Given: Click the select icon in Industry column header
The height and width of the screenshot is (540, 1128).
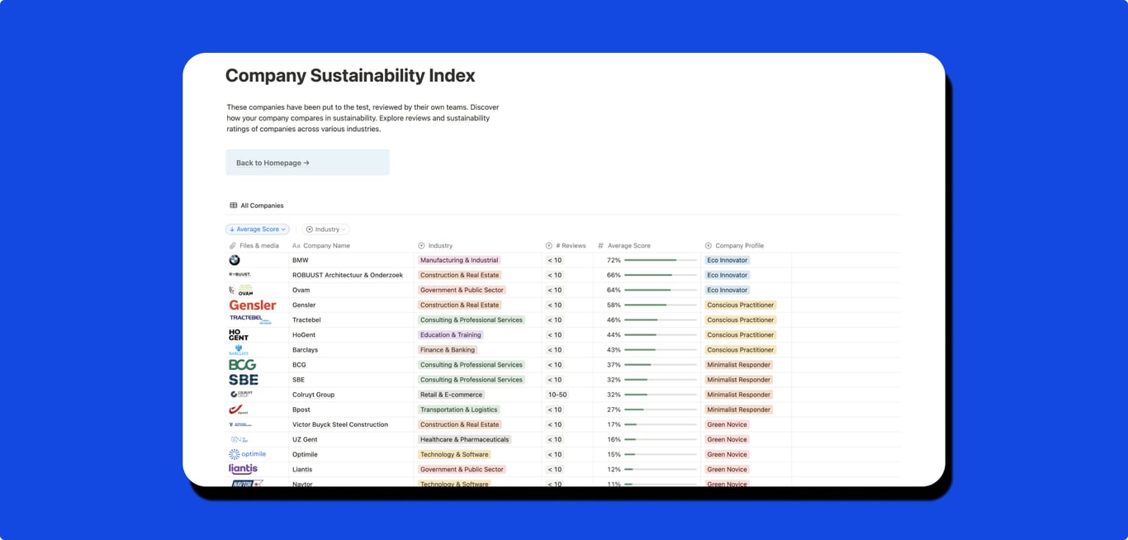Looking at the screenshot, I should click(x=421, y=246).
